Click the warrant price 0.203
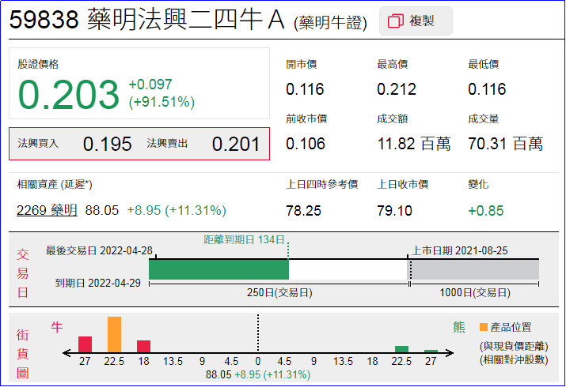This screenshot has height=387, width=566. pyautogui.click(x=69, y=95)
